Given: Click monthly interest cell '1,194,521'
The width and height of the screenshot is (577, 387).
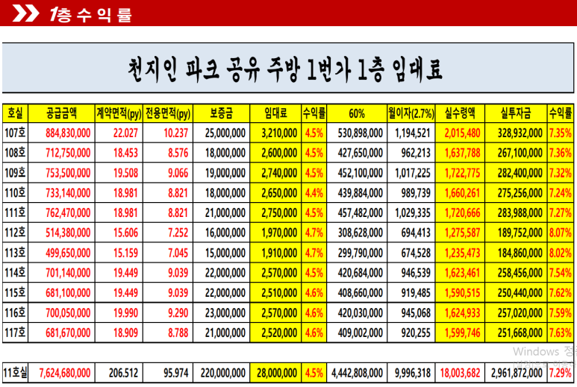Looking at the screenshot, I should coord(413,133).
